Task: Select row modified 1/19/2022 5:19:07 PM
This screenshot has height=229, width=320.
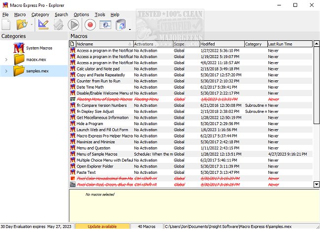Action: pos(191,57)
